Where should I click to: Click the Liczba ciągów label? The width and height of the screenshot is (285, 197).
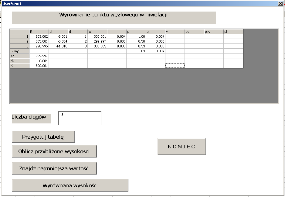pyautogui.click(x=31, y=118)
